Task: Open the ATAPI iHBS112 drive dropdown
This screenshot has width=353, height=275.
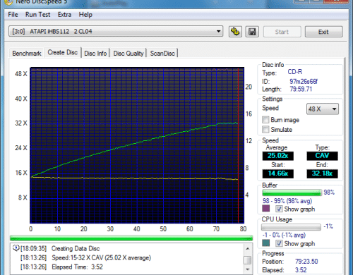Action: tap(116, 31)
